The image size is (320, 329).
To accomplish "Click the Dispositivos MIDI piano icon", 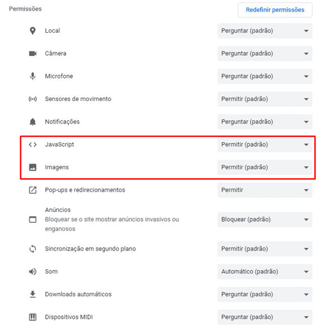I will (33, 317).
